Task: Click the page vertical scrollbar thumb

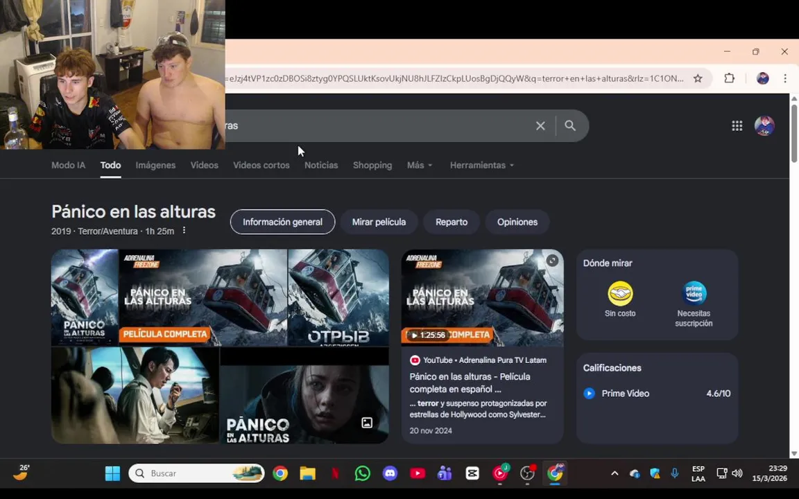Action: (x=794, y=133)
